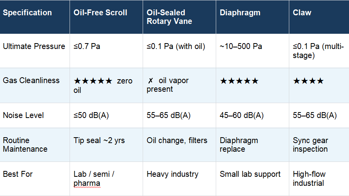Click the X mark before oil vapor present
Viewport: 349px width, 196px height.
click(x=151, y=81)
